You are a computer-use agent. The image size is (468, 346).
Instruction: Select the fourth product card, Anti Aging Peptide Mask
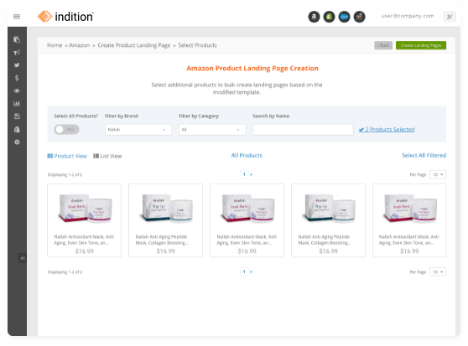coord(328,220)
